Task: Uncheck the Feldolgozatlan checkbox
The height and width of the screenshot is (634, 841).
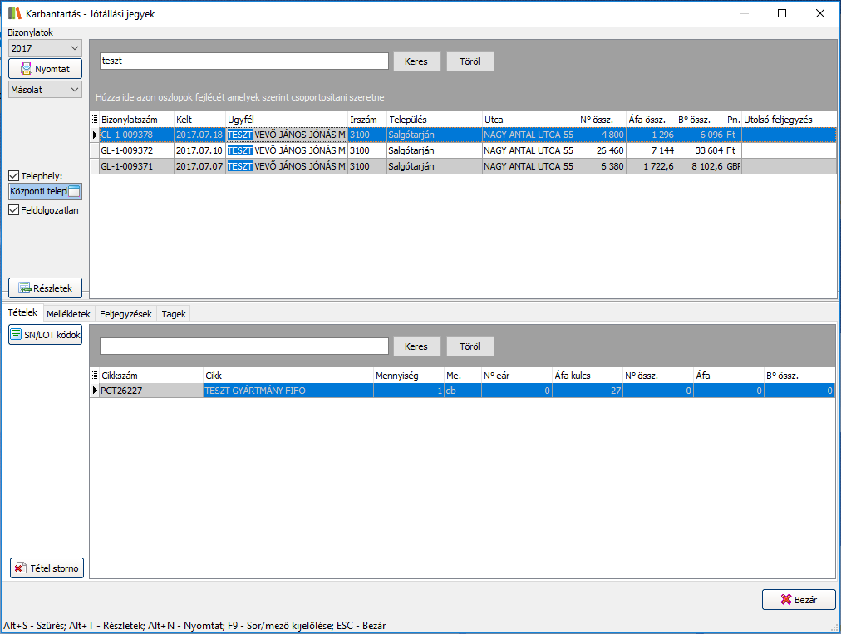Action: (13, 210)
